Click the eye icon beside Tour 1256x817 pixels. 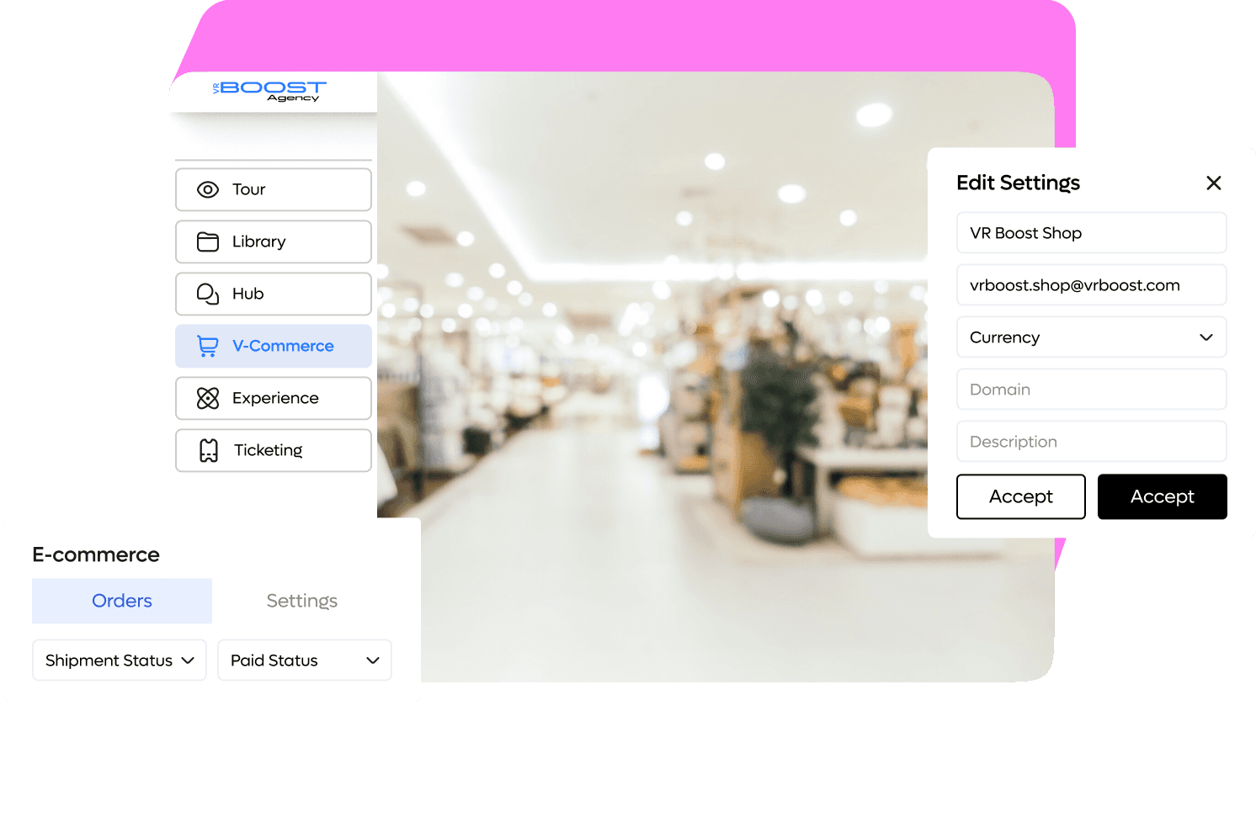(208, 190)
